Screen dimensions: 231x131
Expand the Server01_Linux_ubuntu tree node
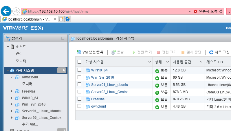12,111
